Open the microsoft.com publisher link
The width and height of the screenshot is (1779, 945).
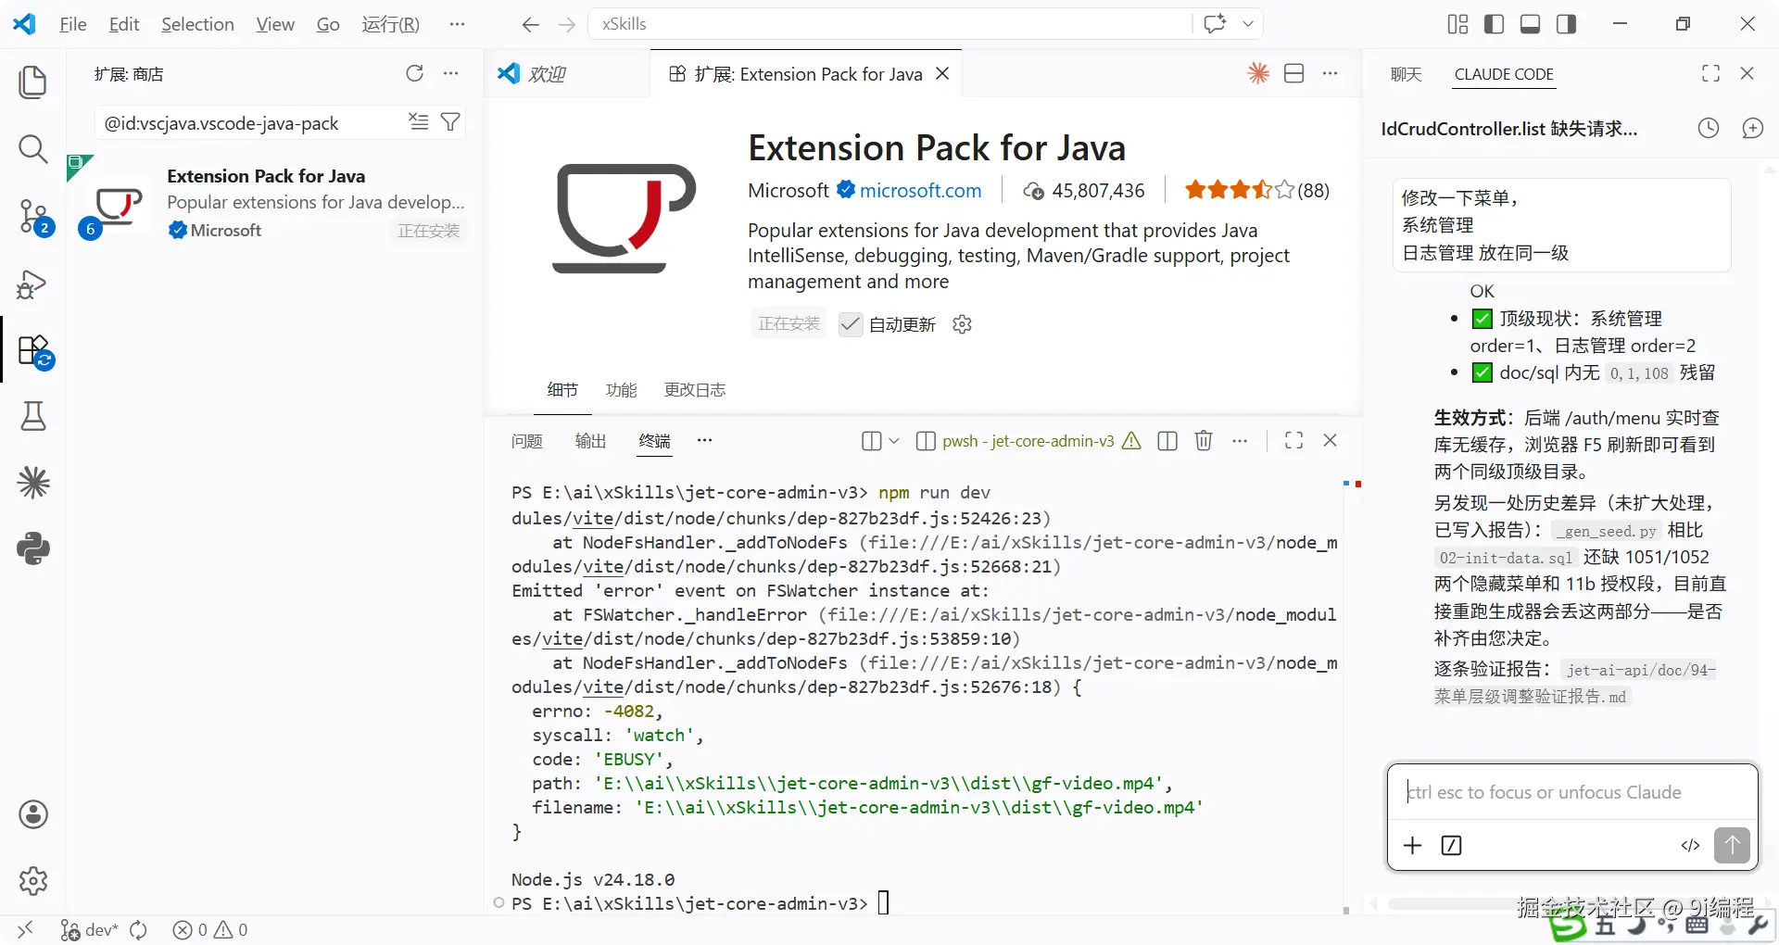point(920,190)
